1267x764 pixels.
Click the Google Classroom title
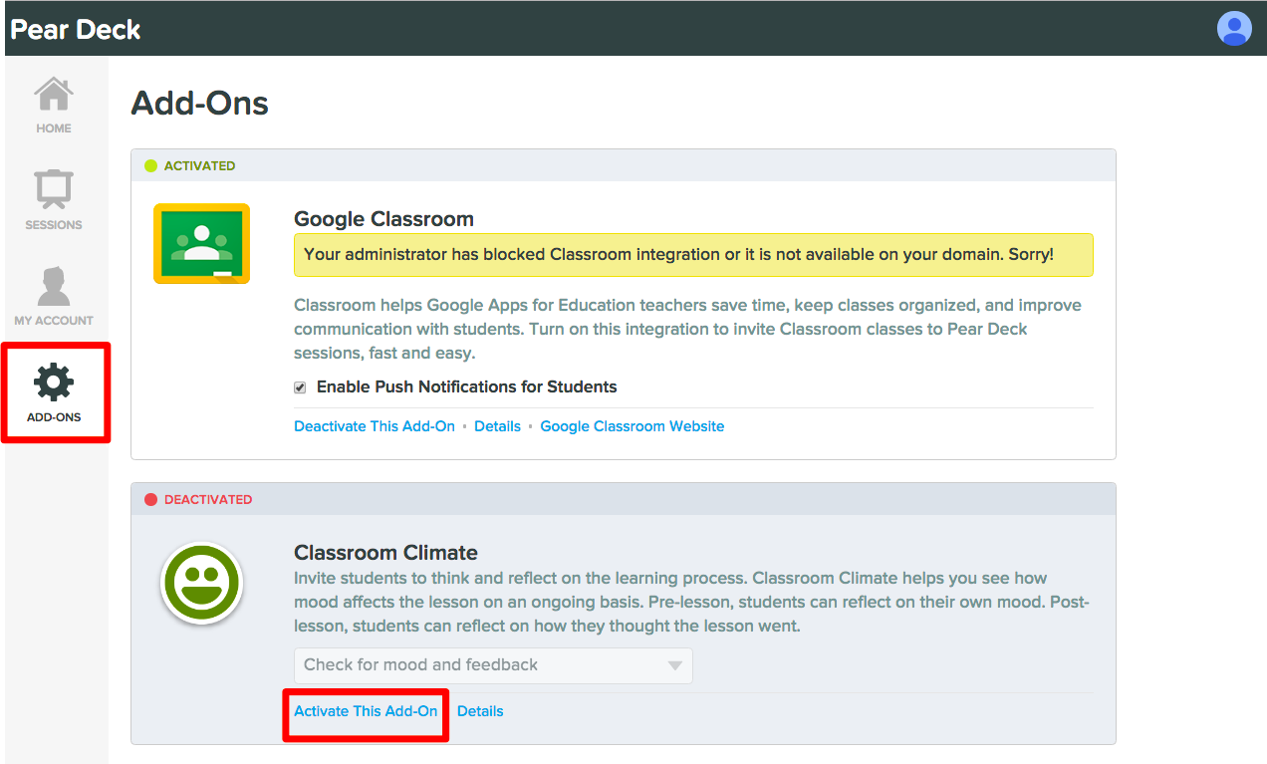coord(384,219)
